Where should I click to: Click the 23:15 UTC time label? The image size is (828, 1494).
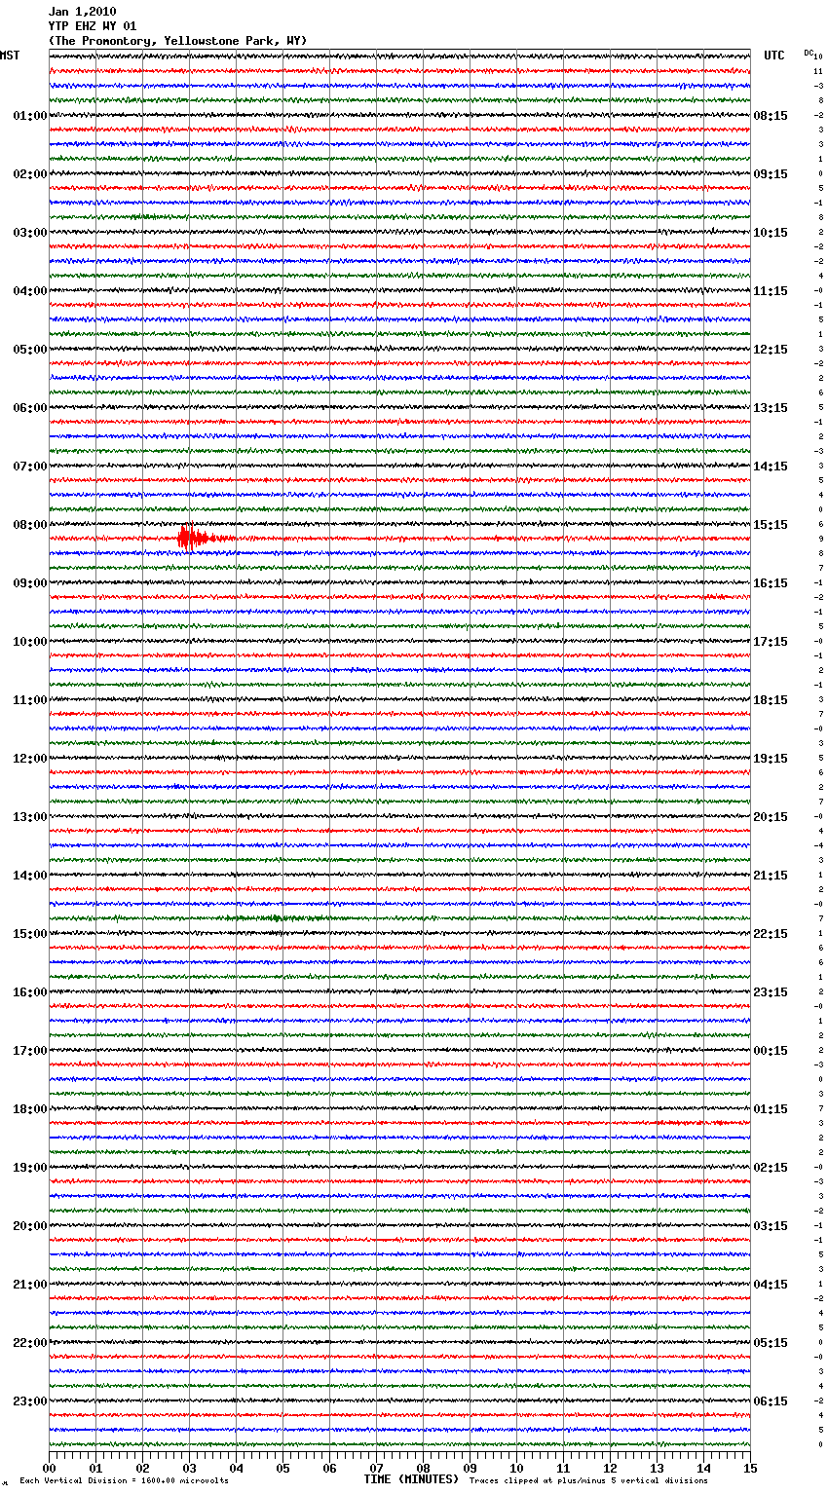[x=771, y=992]
